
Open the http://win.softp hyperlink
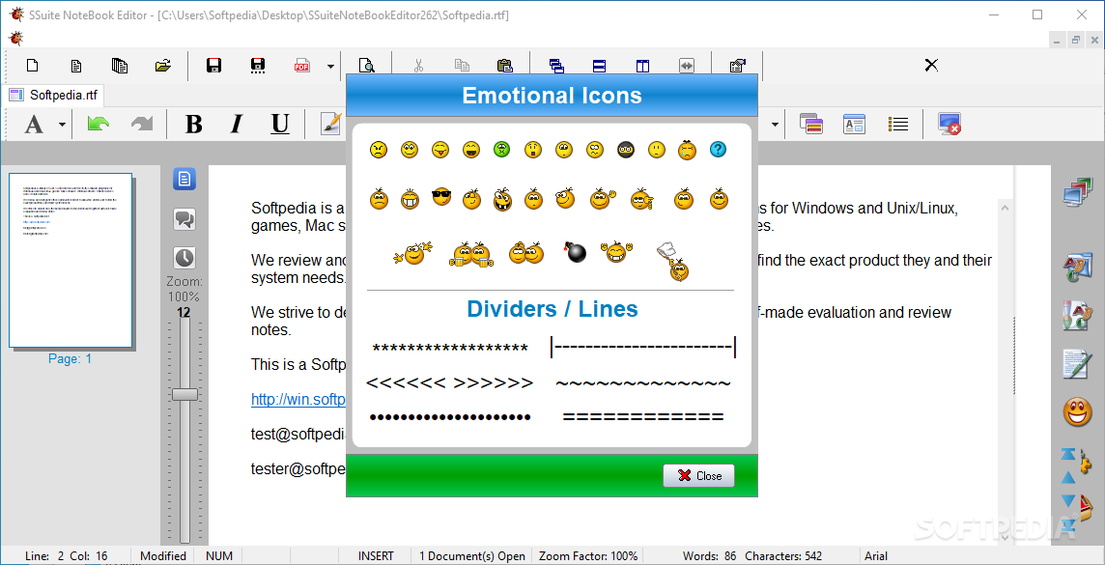[x=298, y=400]
